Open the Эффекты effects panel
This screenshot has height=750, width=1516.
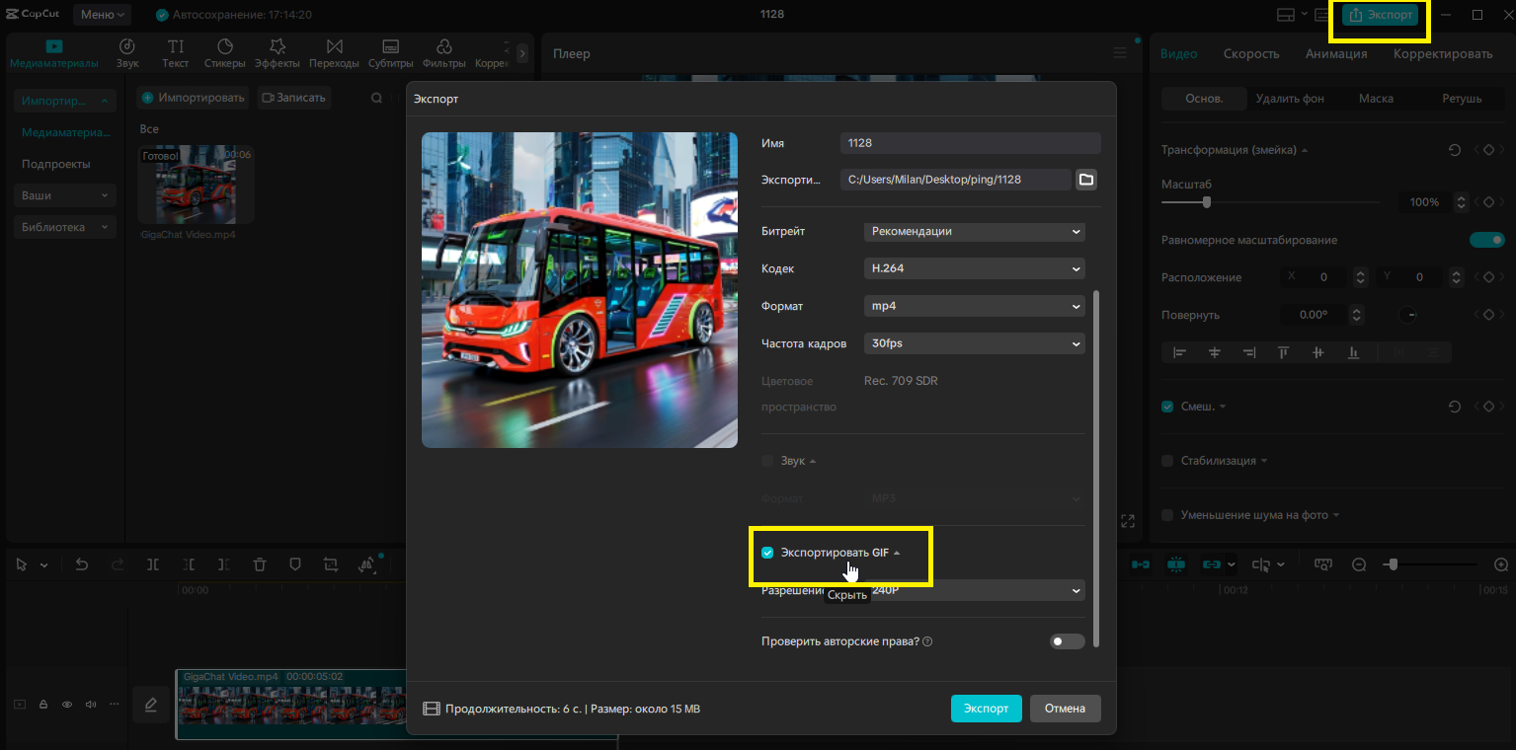pyautogui.click(x=278, y=53)
